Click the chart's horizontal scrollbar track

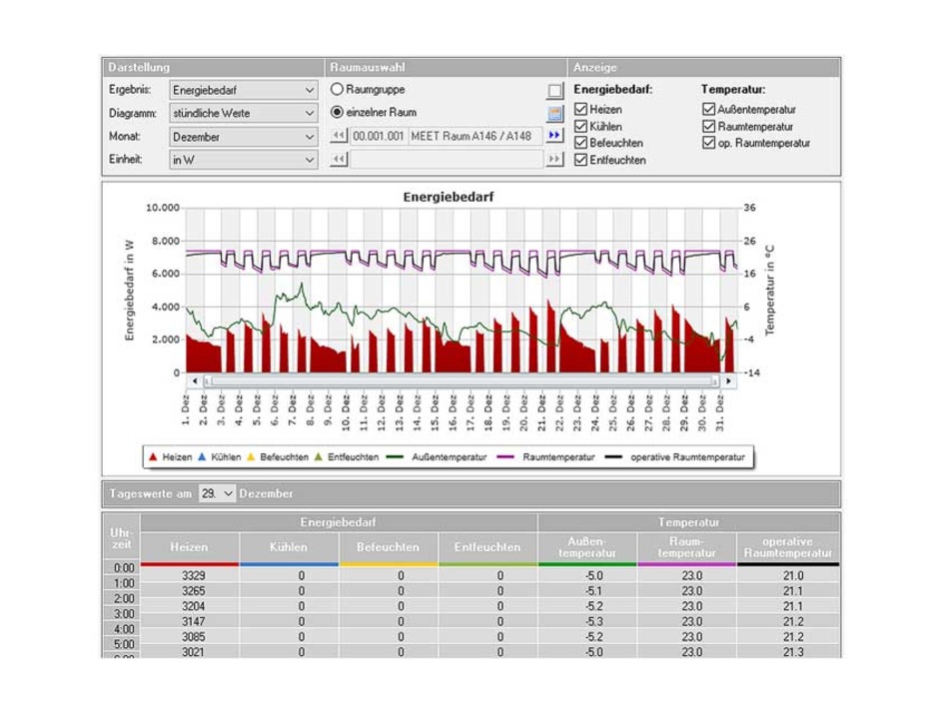pos(462,381)
